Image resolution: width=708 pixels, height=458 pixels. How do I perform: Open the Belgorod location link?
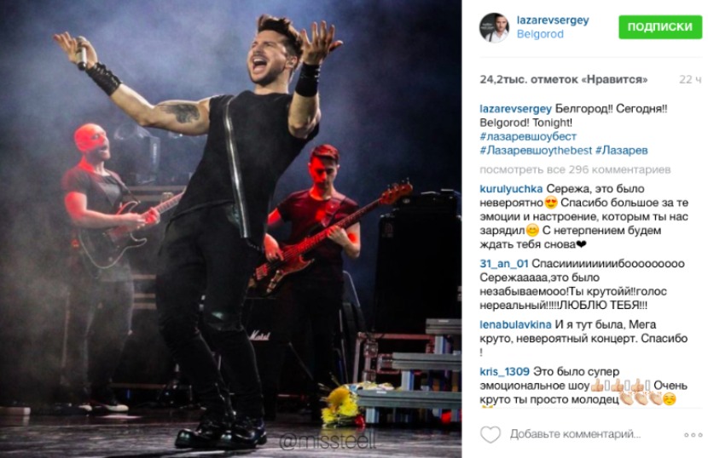pyautogui.click(x=540, y=34)
